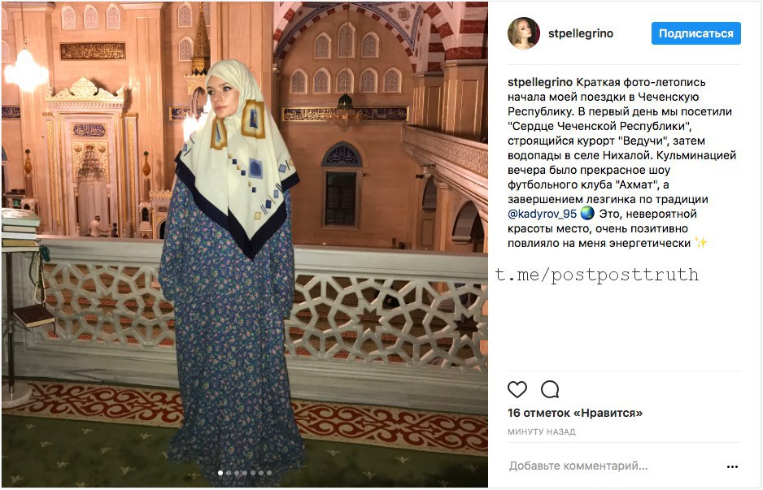Viewport: 763px width, 490px height.
Task: Open the bold stpellegrino username starting the caption
Action: pyautogui.click(x=540, y=82)
